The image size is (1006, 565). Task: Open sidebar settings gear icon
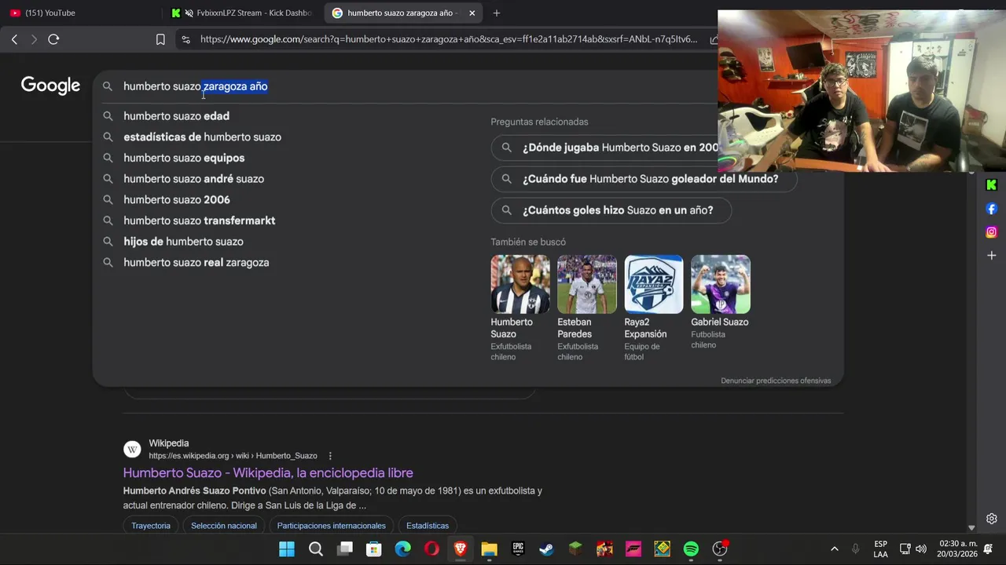(x=991, y=519)
